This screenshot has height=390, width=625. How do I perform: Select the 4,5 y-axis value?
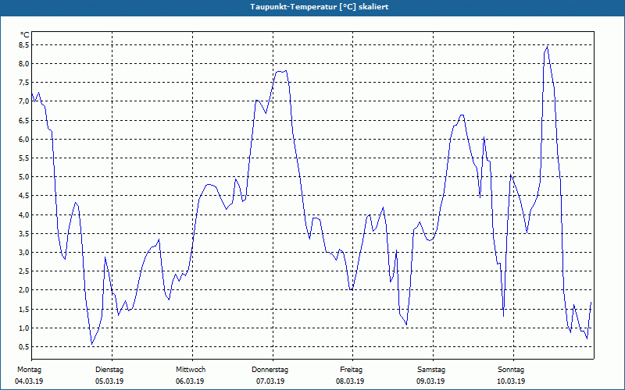(25, 196)
